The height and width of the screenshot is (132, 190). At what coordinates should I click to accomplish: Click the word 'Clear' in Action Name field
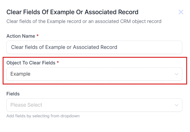(x=17, y=47)
